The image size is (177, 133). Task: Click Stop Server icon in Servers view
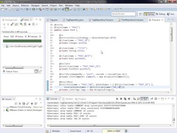[32, 103]
